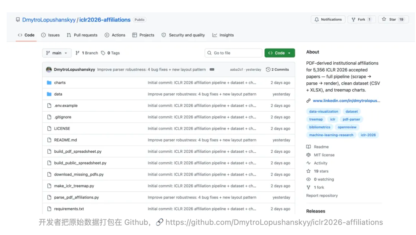The image size is (416, 235).
Task: Open the iclr2026-affiliations repository link
Action: [105, 20]
